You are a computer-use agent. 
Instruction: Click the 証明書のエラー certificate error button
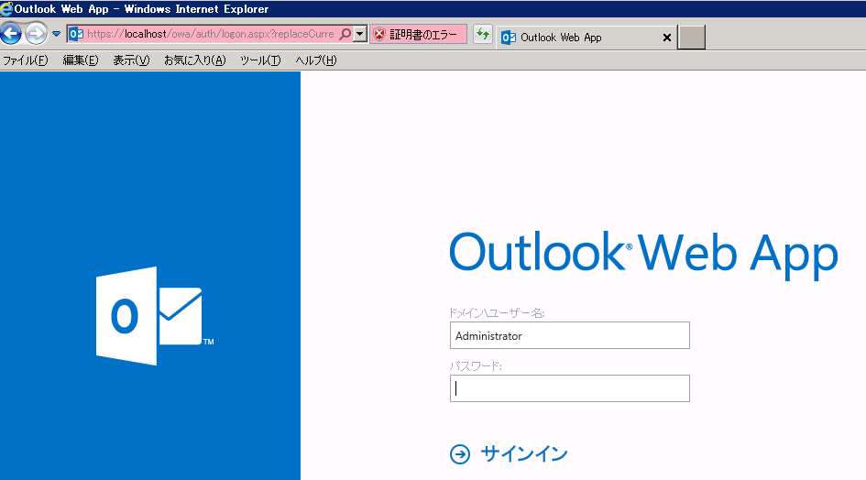point(417,35)
